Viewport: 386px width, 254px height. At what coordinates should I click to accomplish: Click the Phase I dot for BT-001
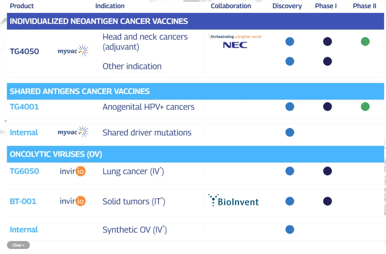[x=327, y=201]
